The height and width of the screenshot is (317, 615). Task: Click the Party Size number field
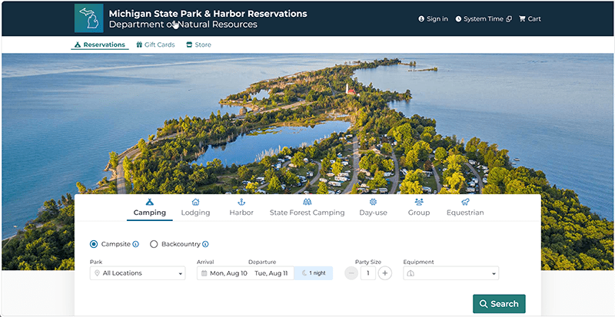tap(368, 273)
